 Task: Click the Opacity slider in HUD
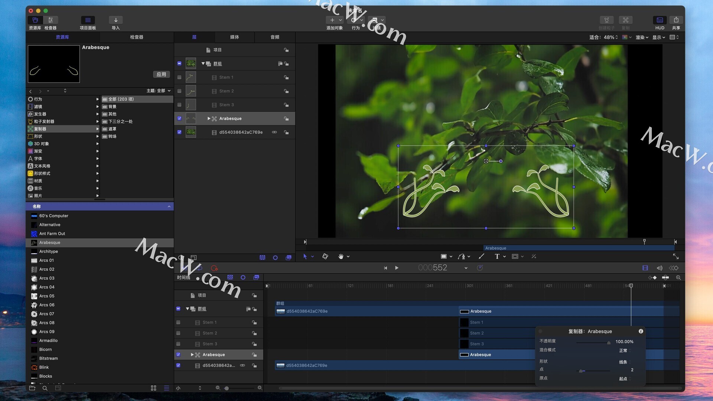pyautogui.click(x=593, y=342)
